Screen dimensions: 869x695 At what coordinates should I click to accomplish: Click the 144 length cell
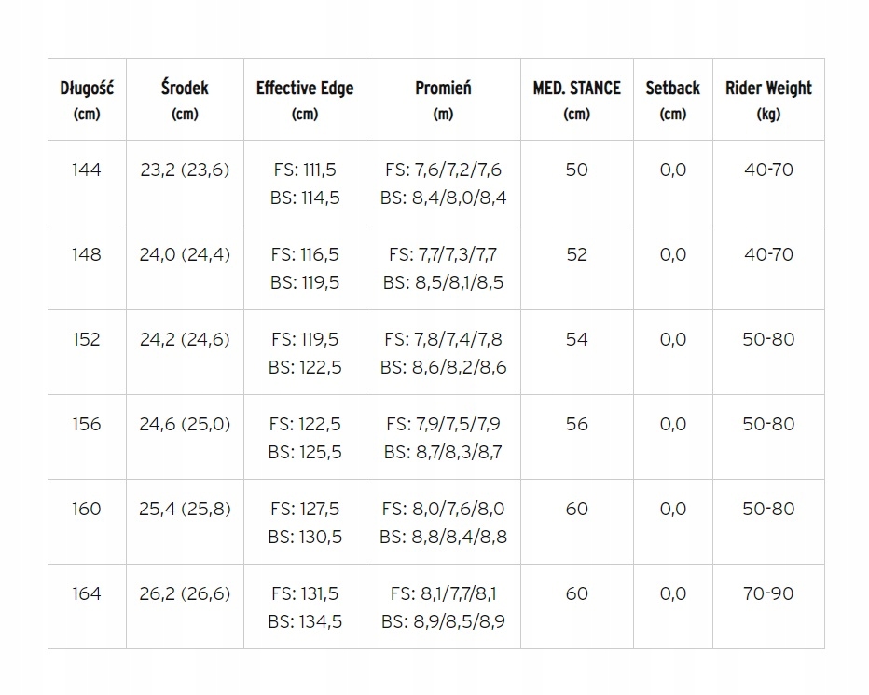87,170
